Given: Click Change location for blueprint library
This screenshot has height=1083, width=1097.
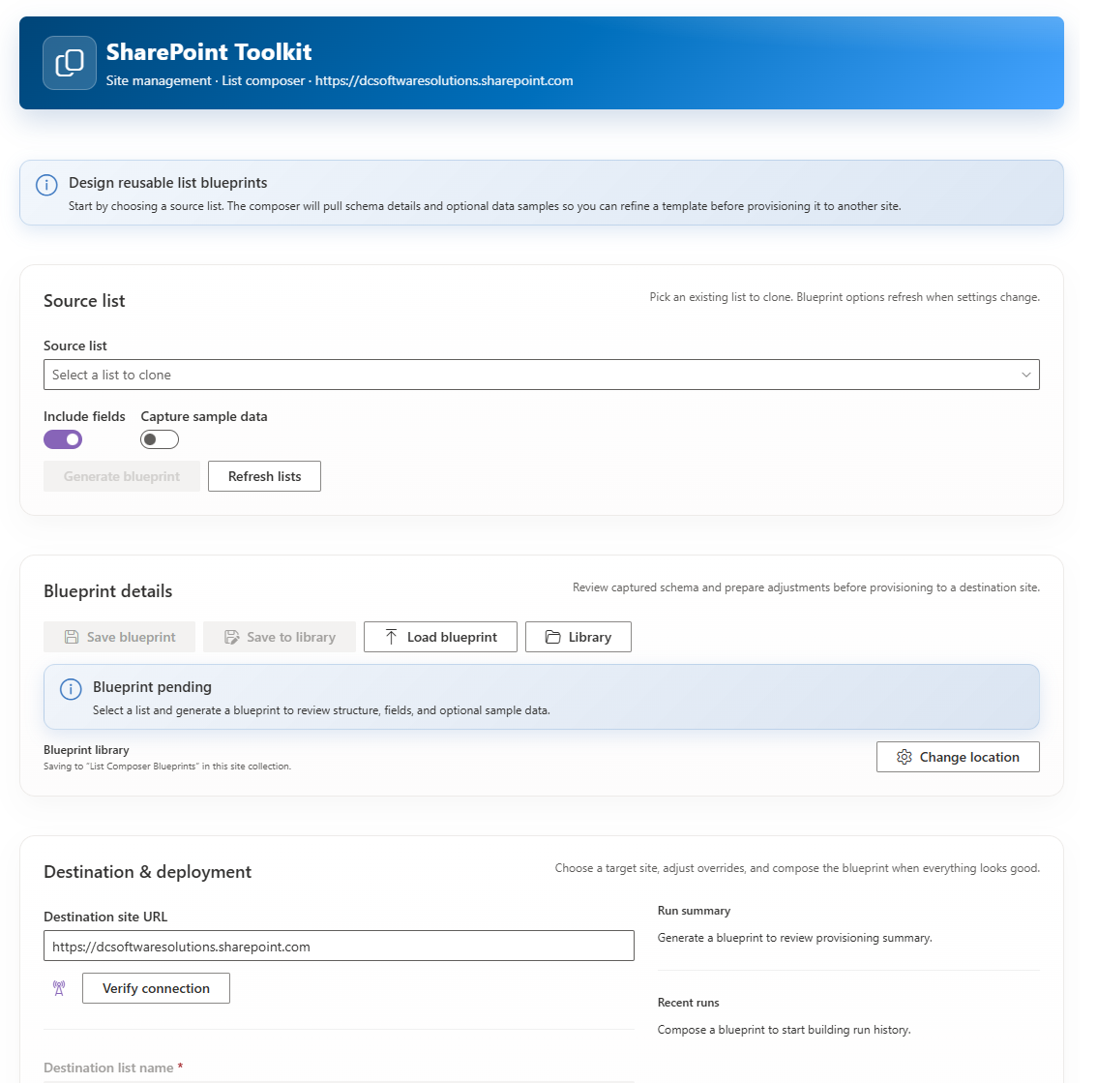Looking at the screenshot, I should [958, 757].
